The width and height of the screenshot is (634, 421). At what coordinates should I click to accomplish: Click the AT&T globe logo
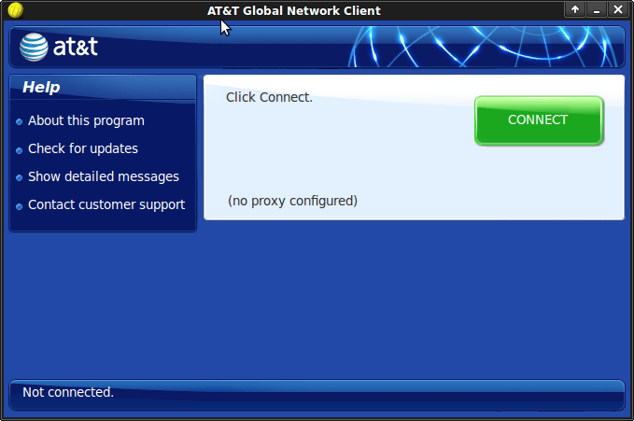tap(34, 47)
